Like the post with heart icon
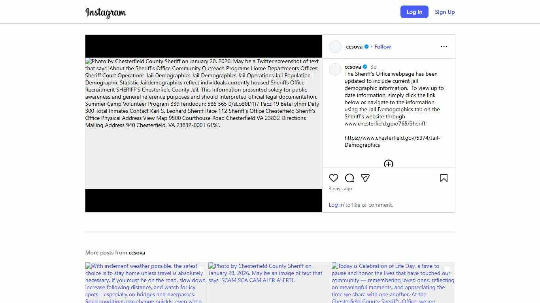Viewport: 540px width, 303px height. click(x=334, y=178)
